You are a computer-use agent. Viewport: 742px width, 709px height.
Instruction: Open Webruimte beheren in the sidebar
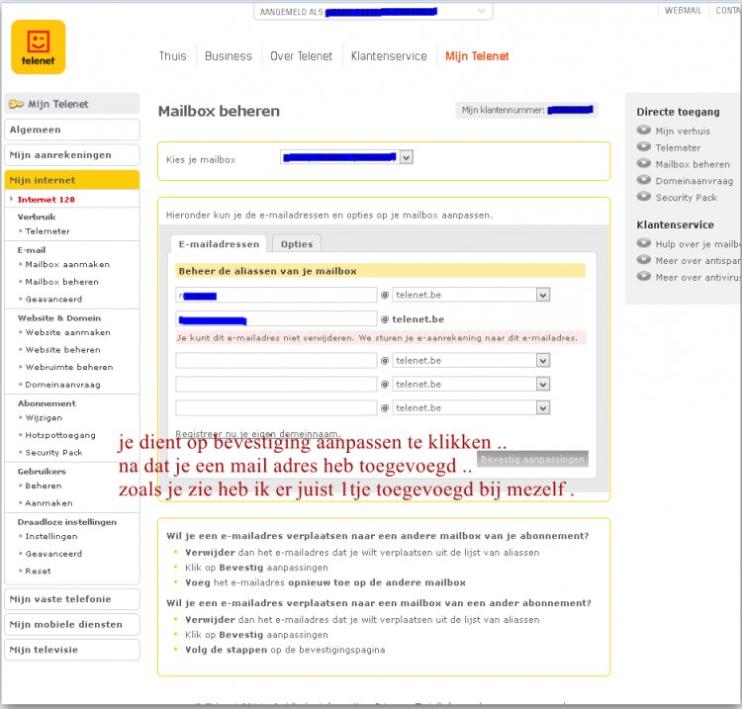pyautogui.click(x=69, y=367)
